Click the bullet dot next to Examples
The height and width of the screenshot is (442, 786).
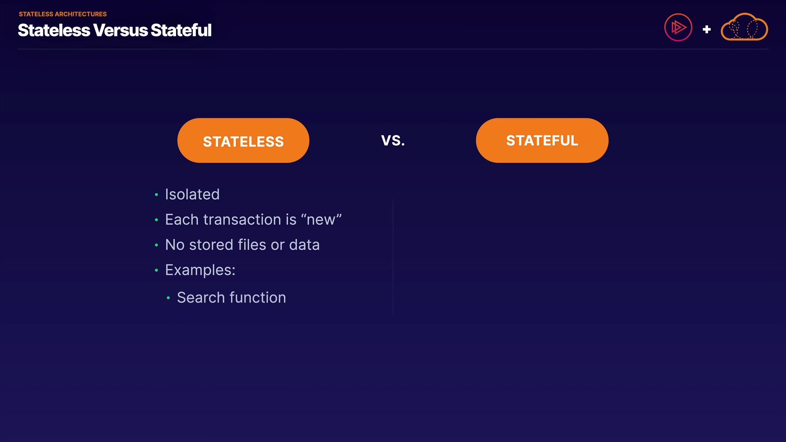click(156, 271)
